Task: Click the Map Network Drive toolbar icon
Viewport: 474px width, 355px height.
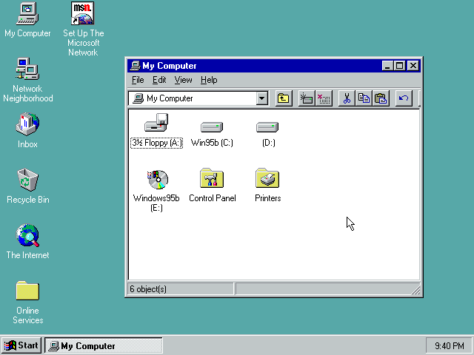Action: click(306, 98)
